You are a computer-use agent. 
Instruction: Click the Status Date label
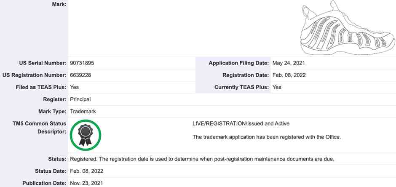coord(51,171)
